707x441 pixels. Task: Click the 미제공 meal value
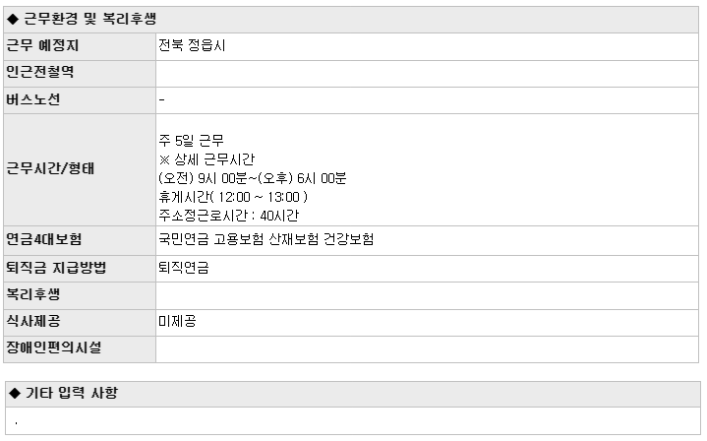[177, 321]
